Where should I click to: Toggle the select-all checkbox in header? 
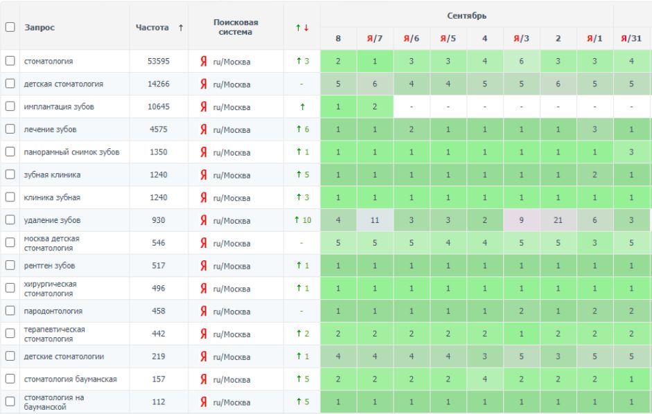click(x=10, y=28)
